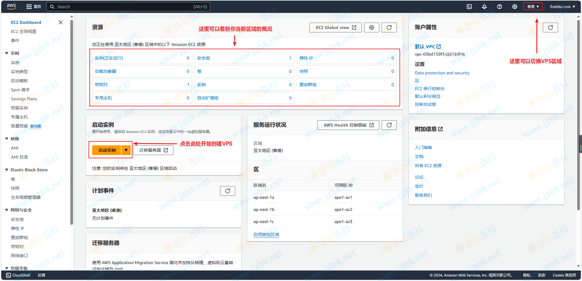Screen dimensions: 582x281
Task: Click the sidebar vertical scrollbar
Action: 72,122
